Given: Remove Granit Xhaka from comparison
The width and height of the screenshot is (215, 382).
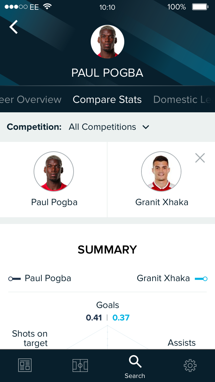Looking at the screenshot, I should click(x=200, y=158).
